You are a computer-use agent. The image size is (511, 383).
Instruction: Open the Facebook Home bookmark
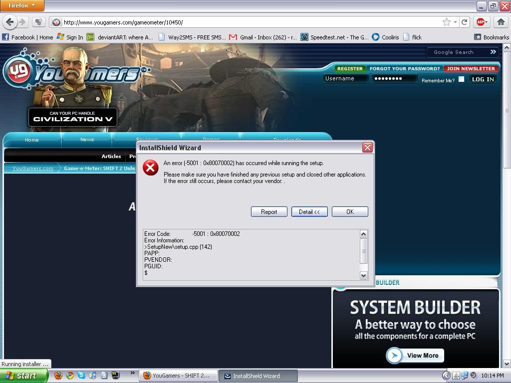pyautogui.click(x=27, y=37)
